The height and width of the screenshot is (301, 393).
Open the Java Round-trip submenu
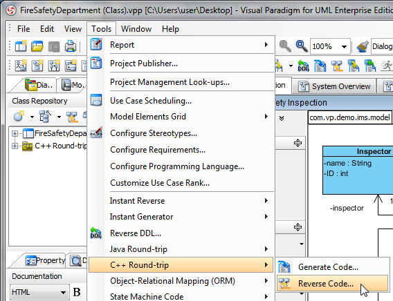click(181, 249)
